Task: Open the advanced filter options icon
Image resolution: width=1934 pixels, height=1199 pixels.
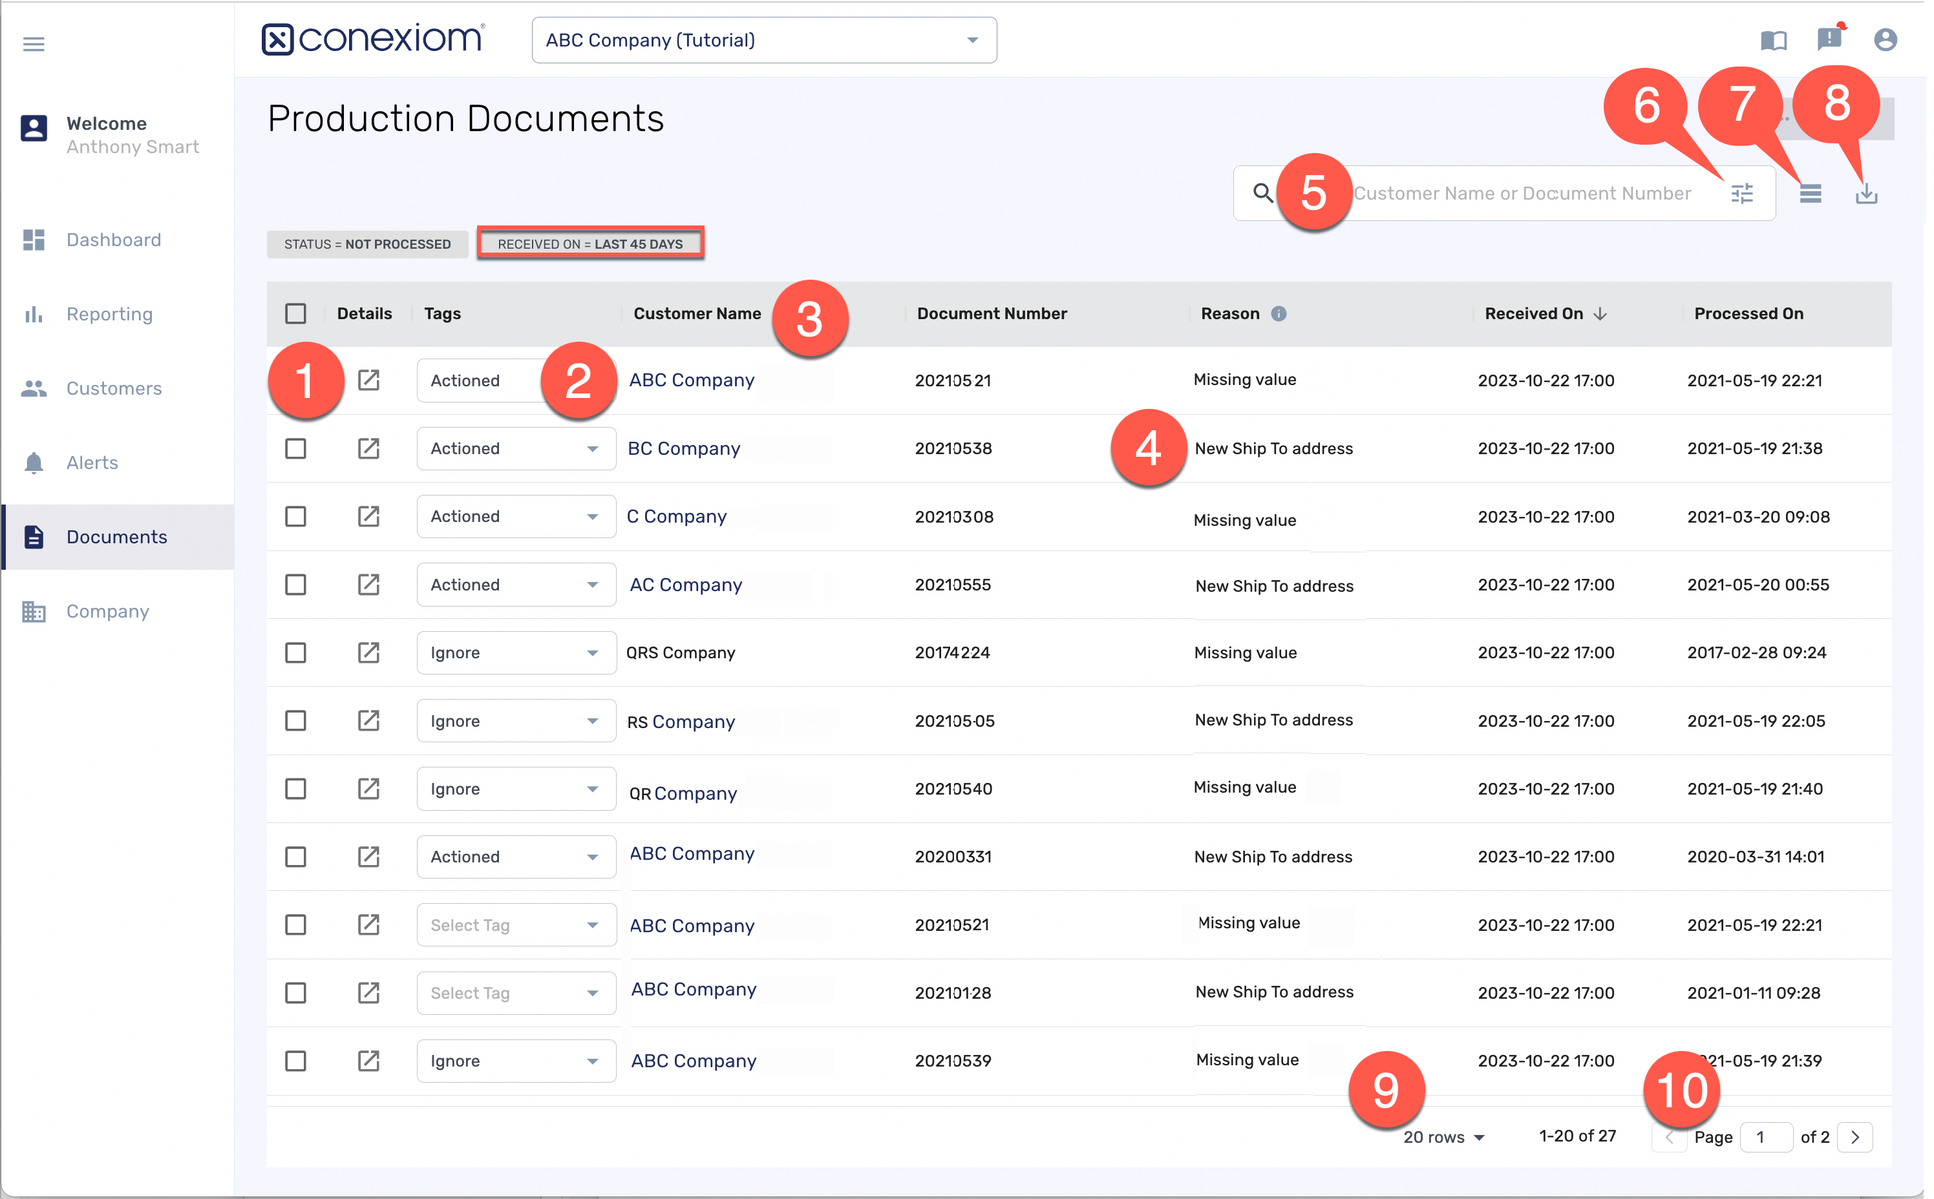Action: pyautogui.click(x=1742, y=193)
